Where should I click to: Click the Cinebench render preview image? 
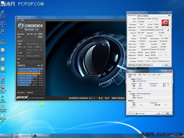coord(85,59)
